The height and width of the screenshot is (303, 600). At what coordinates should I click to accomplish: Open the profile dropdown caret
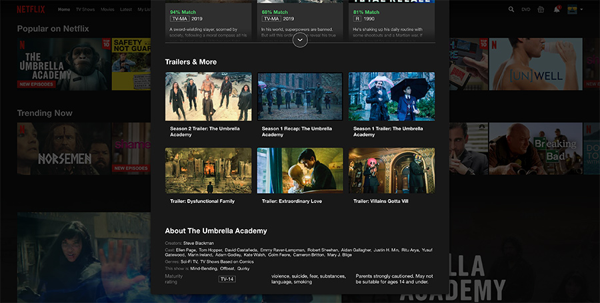(581, 9)
